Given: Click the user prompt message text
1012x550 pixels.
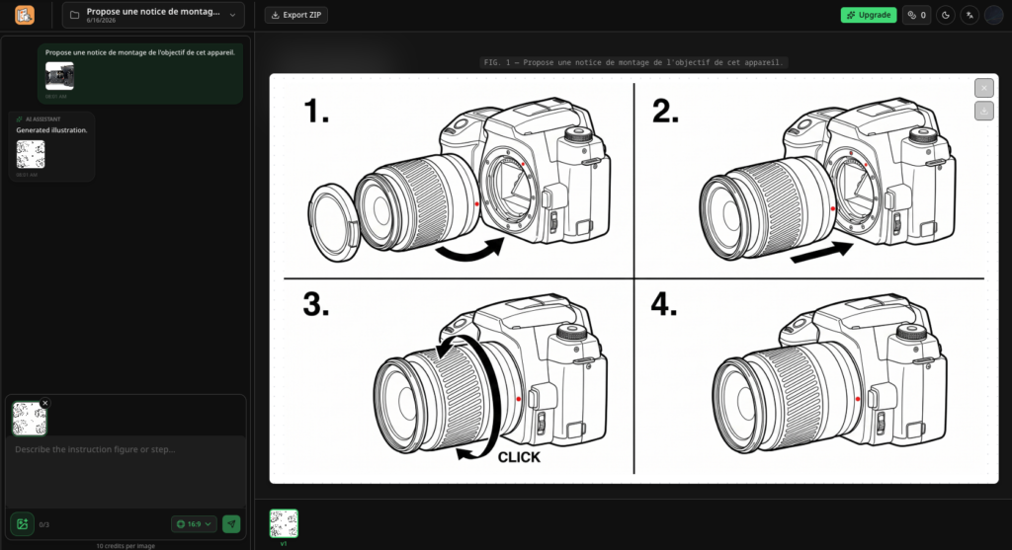Looking at the screenshot, I should tap(140, 53).
